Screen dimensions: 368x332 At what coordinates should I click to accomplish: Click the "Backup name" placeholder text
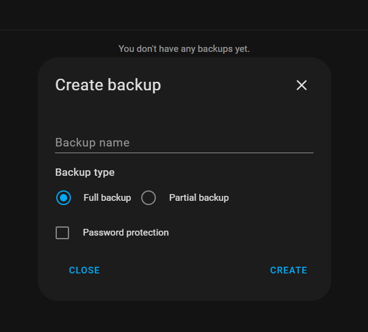tap(92, 143)
